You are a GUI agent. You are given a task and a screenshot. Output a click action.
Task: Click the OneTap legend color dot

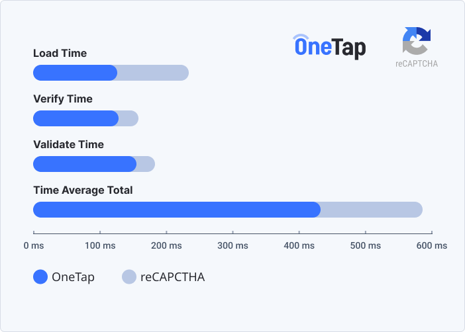click(41, 277)
